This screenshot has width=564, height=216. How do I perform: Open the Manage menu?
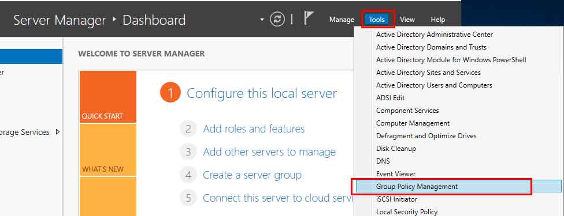[x=342, y=20]
